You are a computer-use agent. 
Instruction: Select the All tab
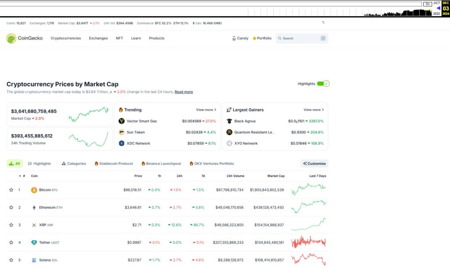pos(15,164)
